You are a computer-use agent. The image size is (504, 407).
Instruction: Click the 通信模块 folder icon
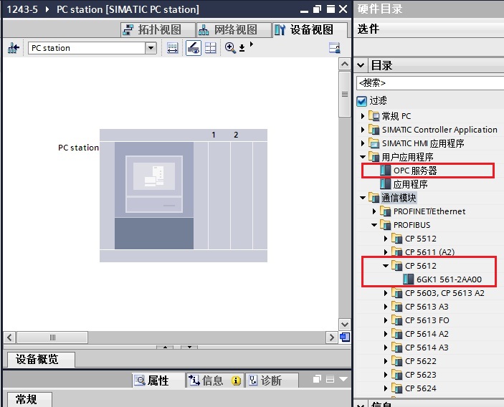click(374, 198)
